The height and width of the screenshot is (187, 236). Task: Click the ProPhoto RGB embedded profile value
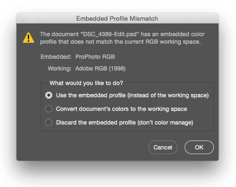pyautogui.click(x=95, y=57)
